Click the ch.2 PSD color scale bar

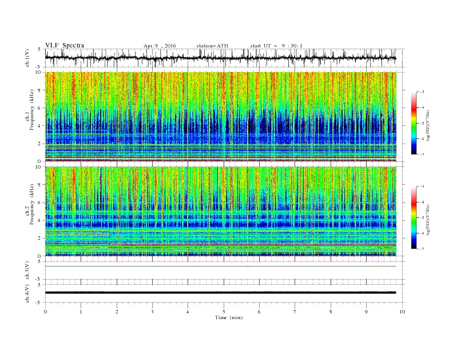tap(414, 217)
